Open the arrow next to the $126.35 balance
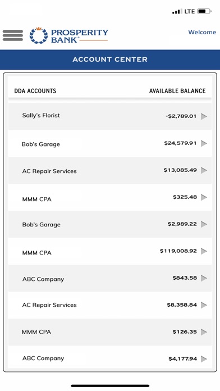The image size is (220, 391). [x=204, y=332]
